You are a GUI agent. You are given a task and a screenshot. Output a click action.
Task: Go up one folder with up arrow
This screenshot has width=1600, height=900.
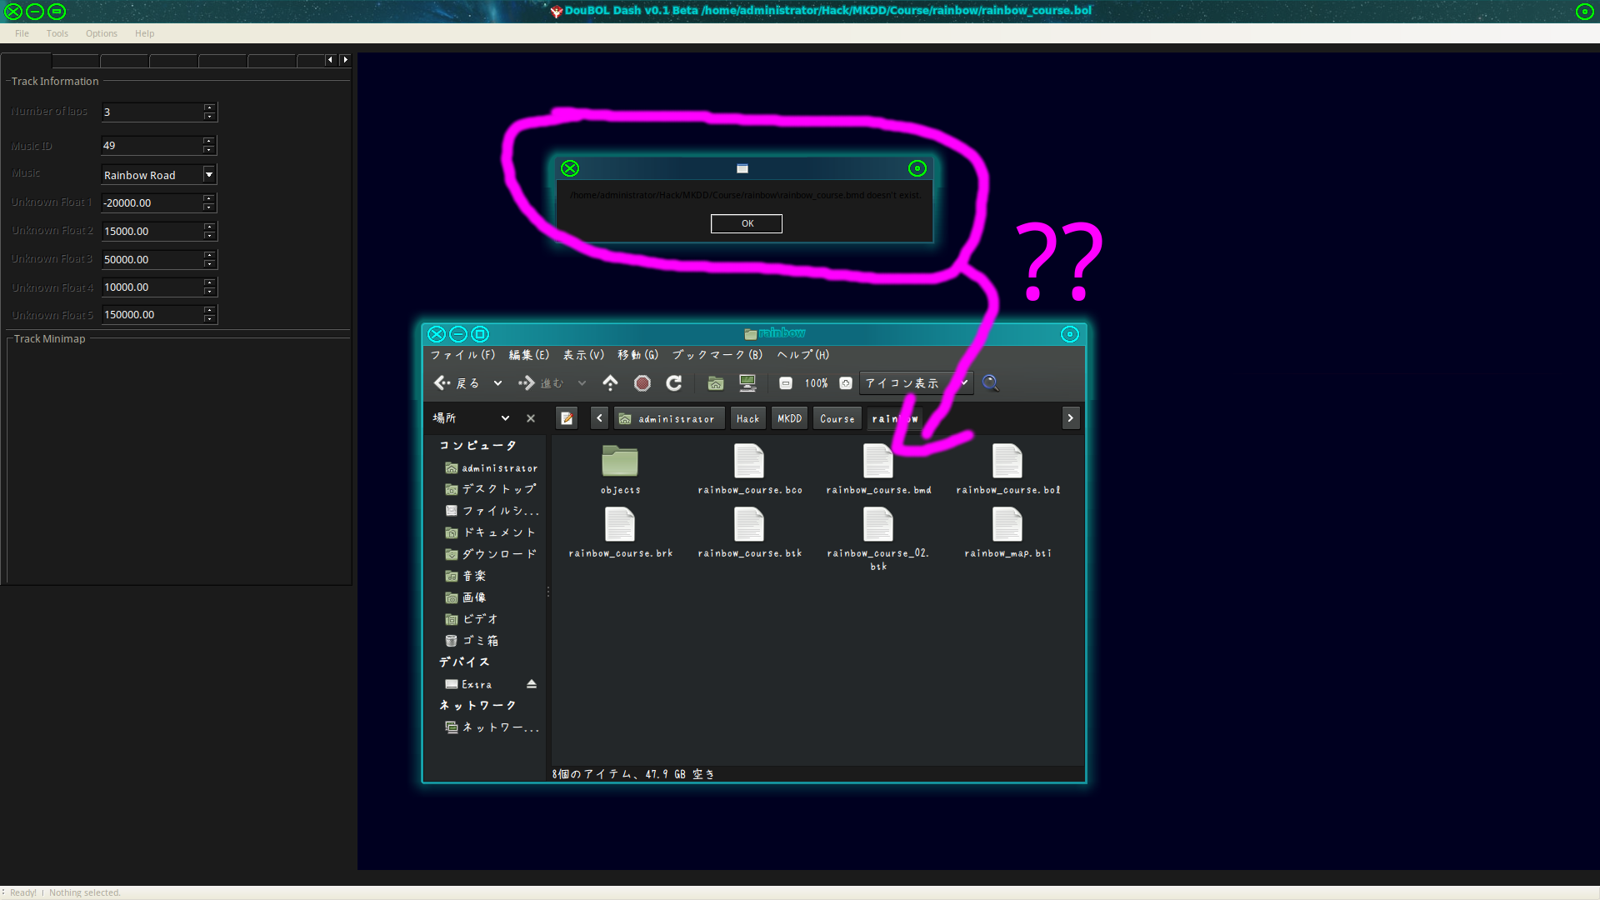pyautogui.click(x=610, y=383)
